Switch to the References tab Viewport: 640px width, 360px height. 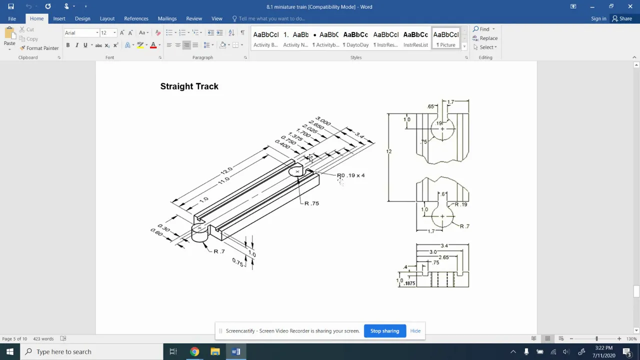tap(136, 18)
